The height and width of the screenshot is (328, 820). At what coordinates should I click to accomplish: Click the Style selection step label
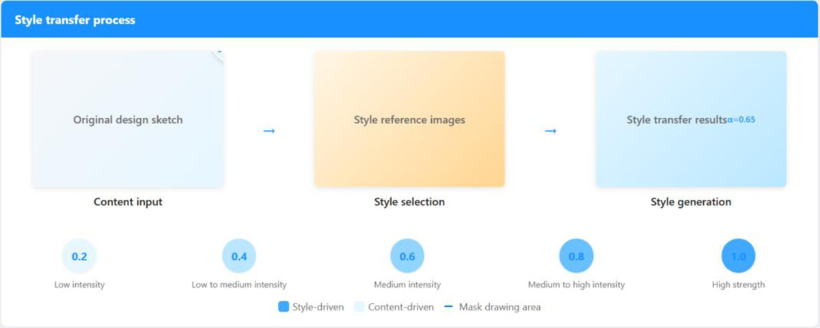409,202
